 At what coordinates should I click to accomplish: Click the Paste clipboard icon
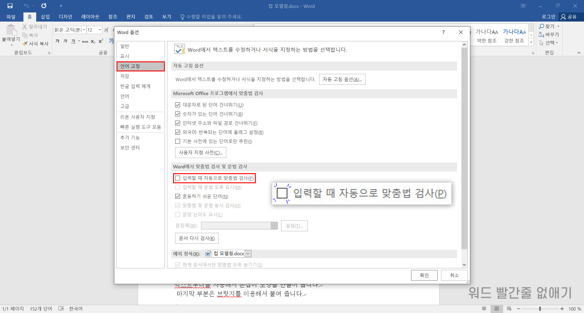click(x=11, y=30)
